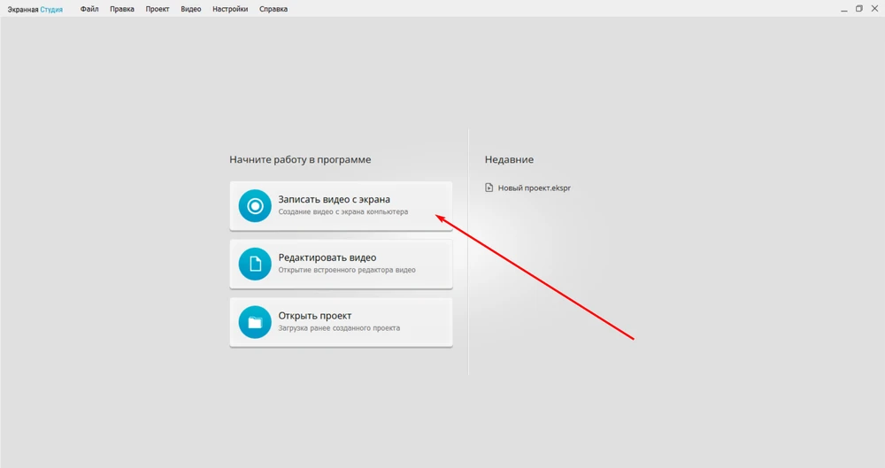Click the folder icon beside Открыть проект

point(255,322)
